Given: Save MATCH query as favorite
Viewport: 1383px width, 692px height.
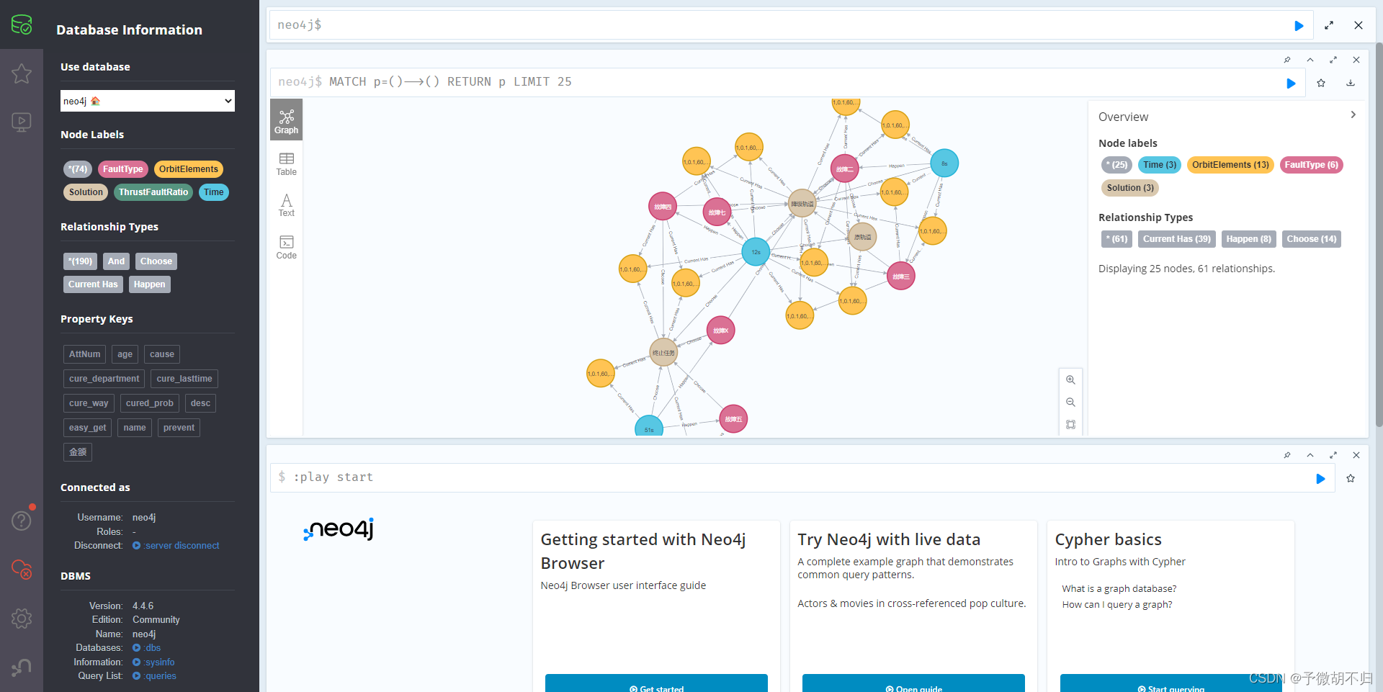Looking at the screenshot, I should click(1321, 83).
